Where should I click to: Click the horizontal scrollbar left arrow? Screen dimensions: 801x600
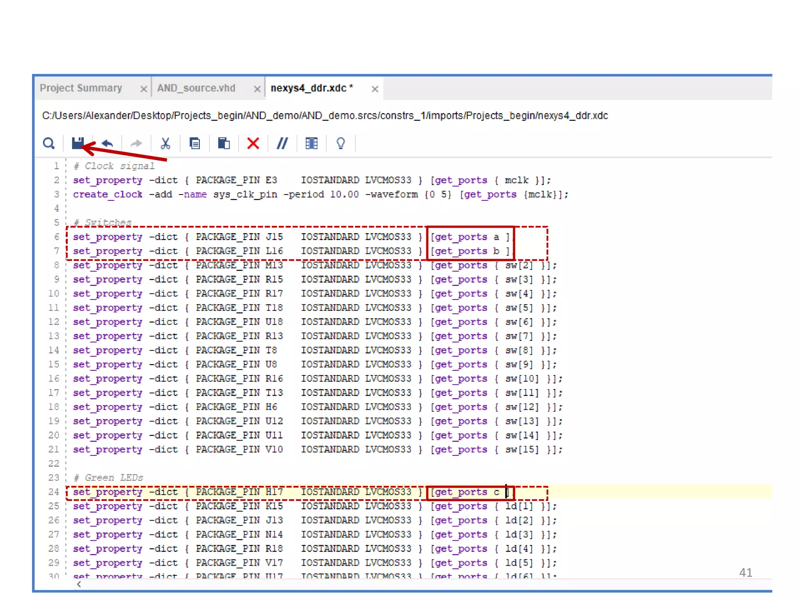(x=79, y=584)
